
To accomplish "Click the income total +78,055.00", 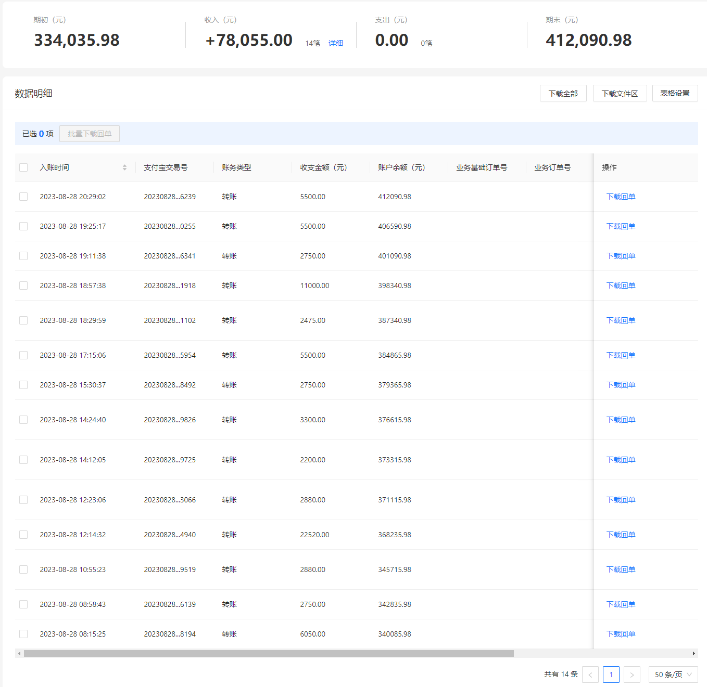I will [249, 40].
